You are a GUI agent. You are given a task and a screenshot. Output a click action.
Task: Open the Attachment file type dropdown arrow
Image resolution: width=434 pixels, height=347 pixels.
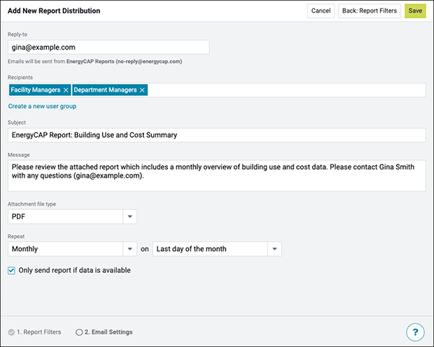129,216
